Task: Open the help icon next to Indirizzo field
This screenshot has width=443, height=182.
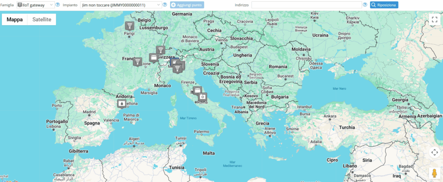Action: point(365,4)
